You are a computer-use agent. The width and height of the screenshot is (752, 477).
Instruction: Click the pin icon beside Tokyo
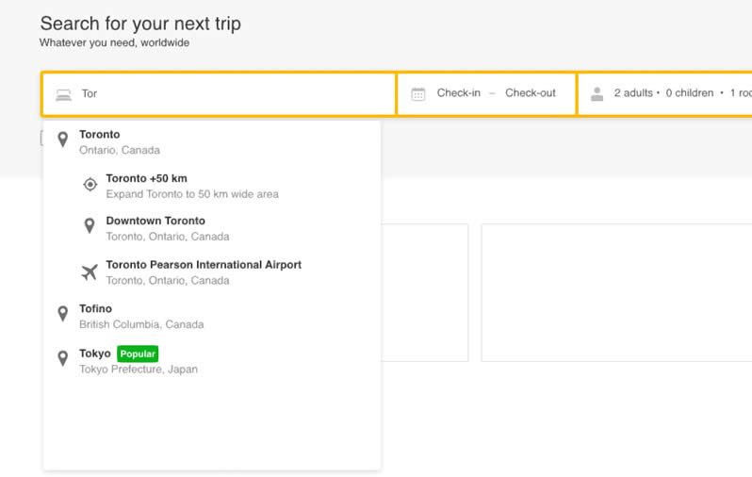pos(63,359)
